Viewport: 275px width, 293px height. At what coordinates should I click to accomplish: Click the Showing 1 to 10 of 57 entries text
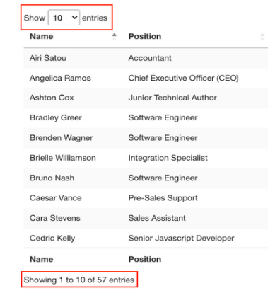79,280
